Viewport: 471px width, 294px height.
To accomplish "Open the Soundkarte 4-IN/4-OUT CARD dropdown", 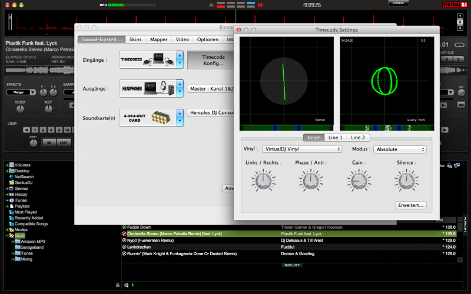I will (151, 118).
